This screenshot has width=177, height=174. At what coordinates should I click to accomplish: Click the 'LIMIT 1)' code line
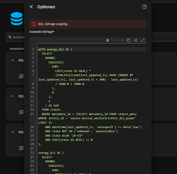click(x=45, y=123)
